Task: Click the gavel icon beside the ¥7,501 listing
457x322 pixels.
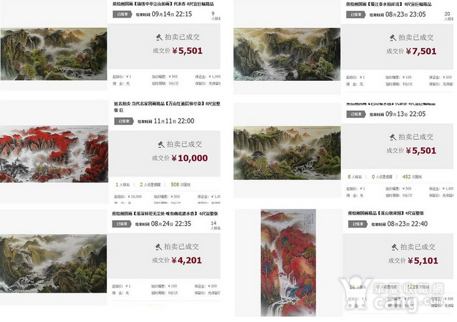Action: coord(392,38)
